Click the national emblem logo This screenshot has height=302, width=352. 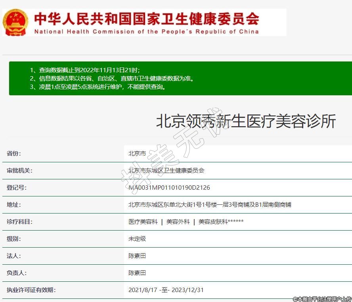pyautogui.click(x=15, y=22)
